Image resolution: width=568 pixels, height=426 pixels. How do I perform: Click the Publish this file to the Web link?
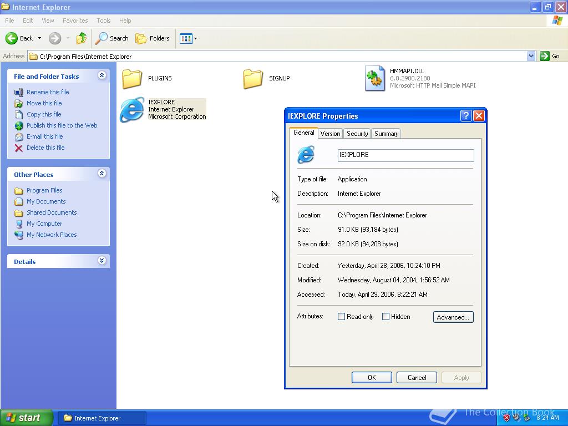[62, 126]
